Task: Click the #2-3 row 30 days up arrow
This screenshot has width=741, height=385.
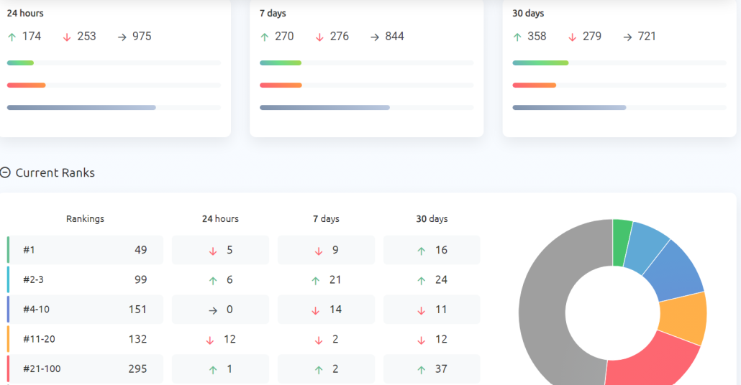Action: tap(422, 281)
